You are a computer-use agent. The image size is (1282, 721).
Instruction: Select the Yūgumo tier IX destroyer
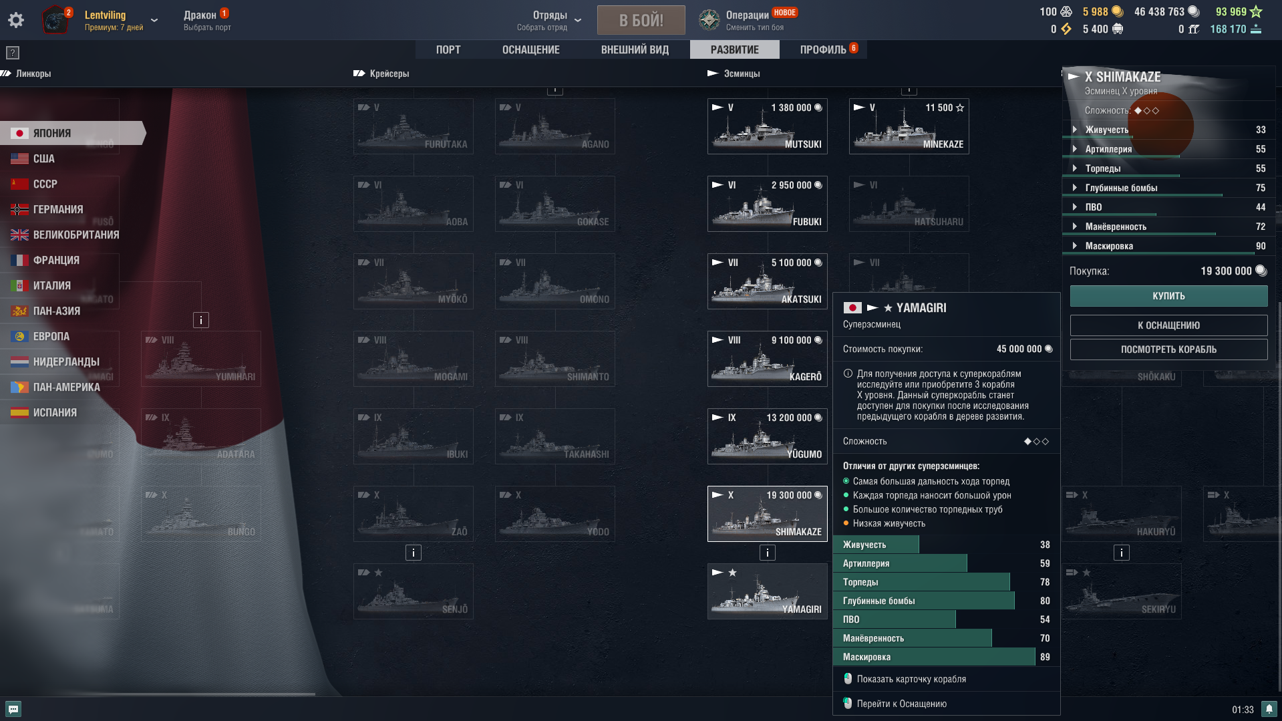[x=768, y=436]
